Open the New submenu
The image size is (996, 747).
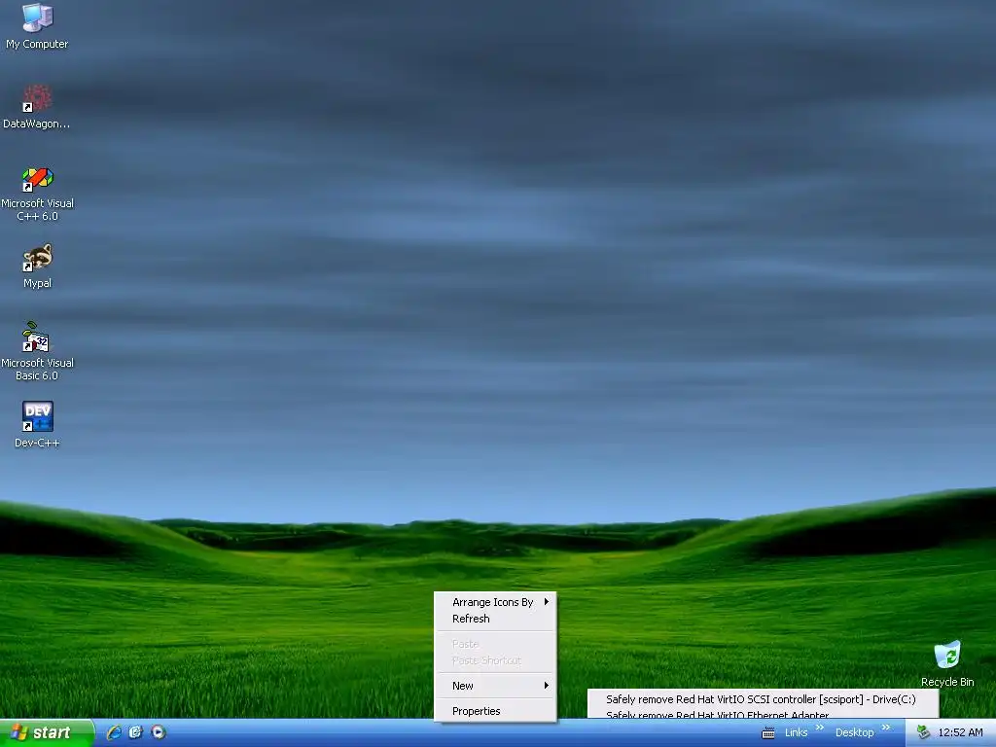(x=495, y=686)
